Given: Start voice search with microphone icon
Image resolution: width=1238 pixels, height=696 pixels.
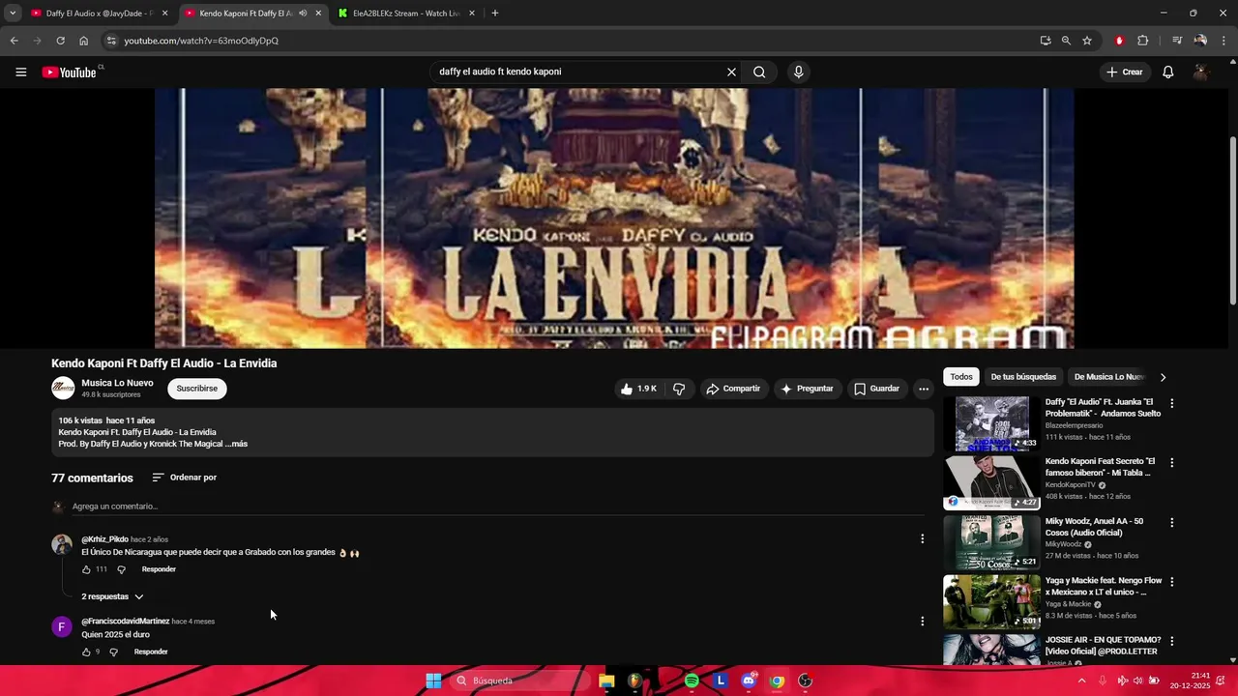Looking at the screenshot, I should tap(798, 72).
